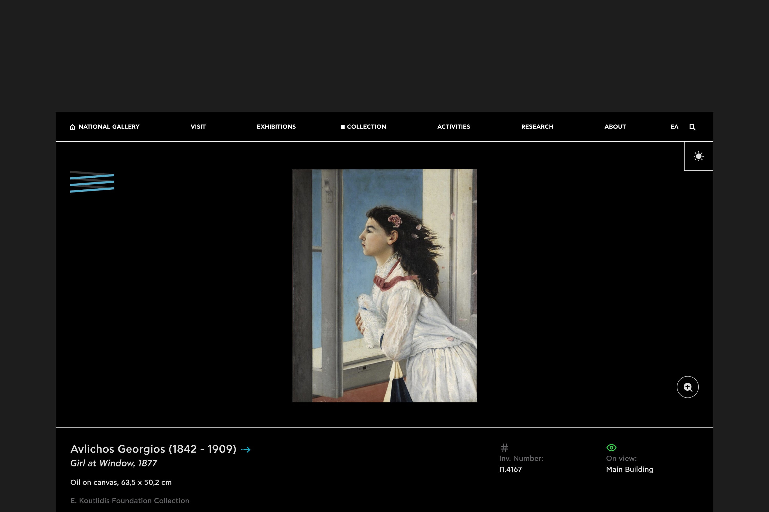Click the blue-lines gallery logo
Screen dimensions: 769x512
click(92, 182)
